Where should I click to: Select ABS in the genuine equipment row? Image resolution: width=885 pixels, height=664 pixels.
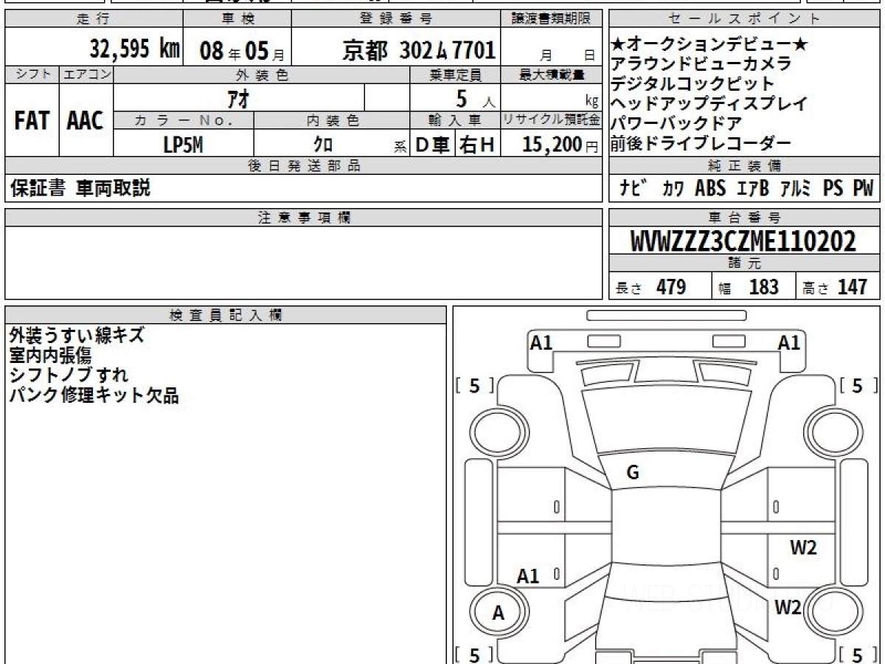710,189
